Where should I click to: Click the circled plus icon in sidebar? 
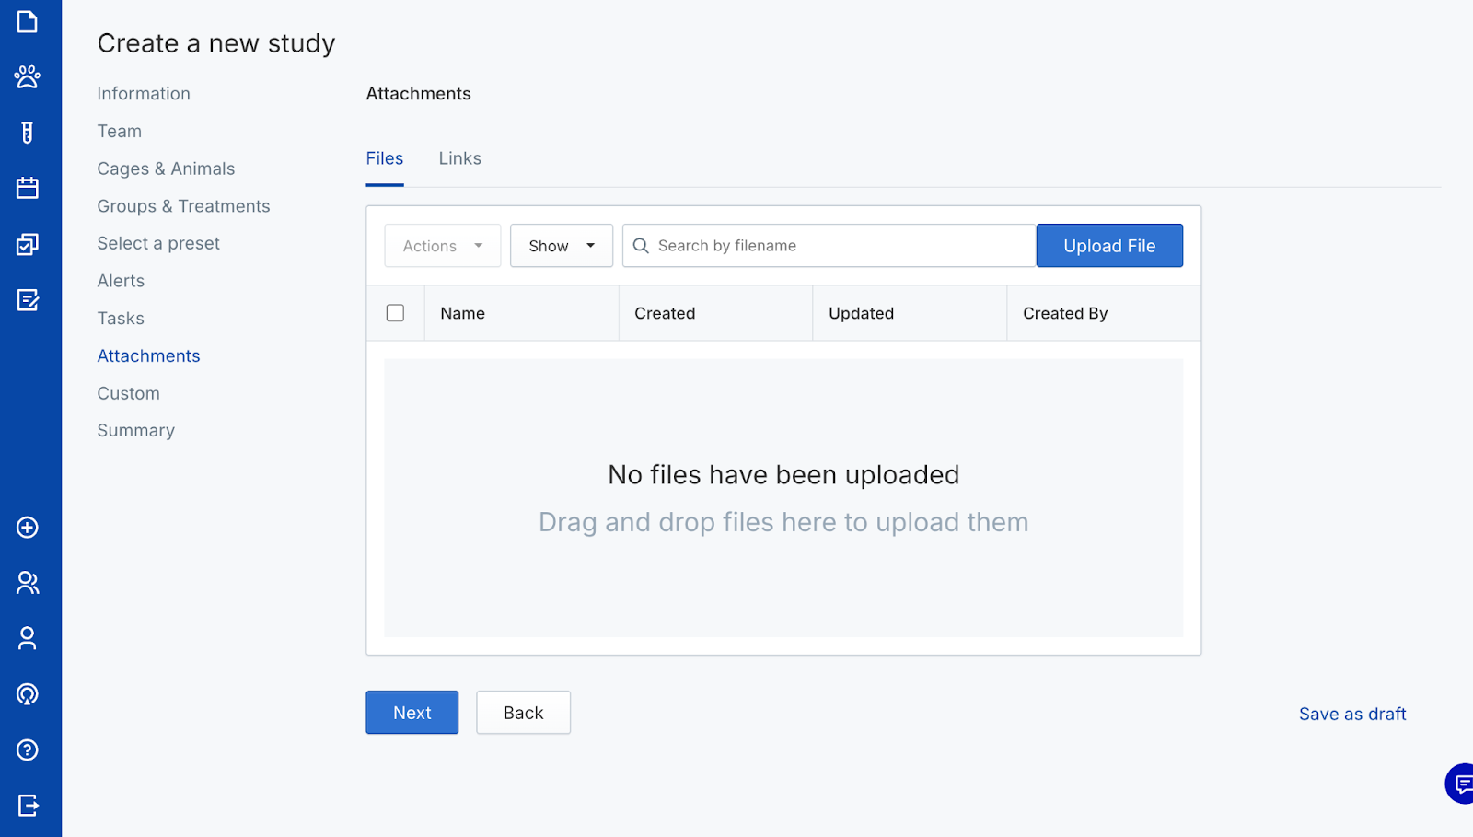(28, 528)
